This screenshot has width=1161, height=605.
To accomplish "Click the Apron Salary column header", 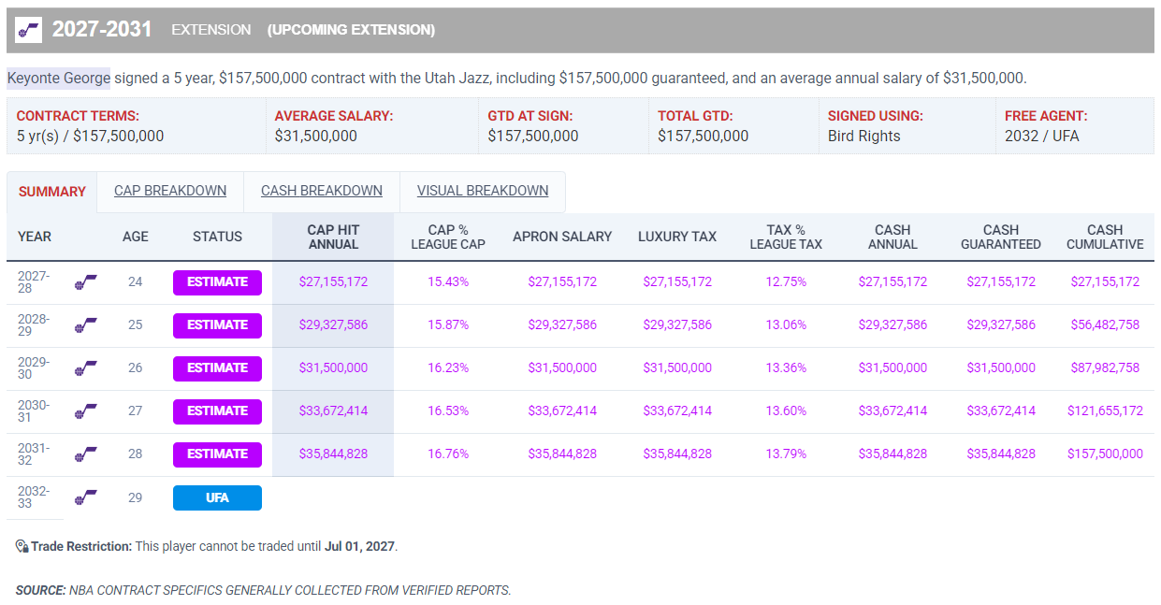I will (562, 237).
